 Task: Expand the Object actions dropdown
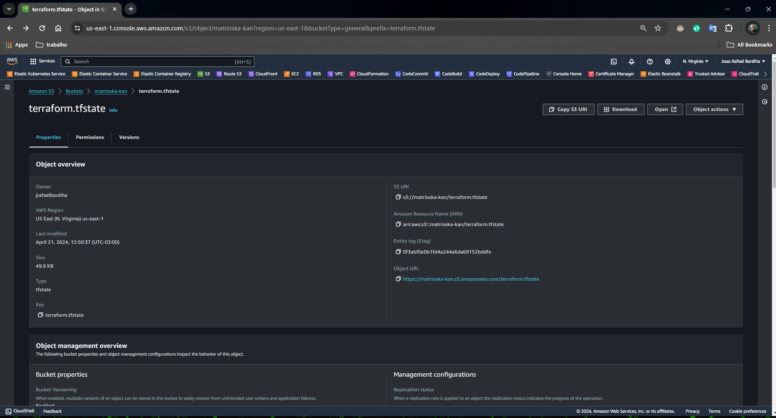tap(714, 109)
